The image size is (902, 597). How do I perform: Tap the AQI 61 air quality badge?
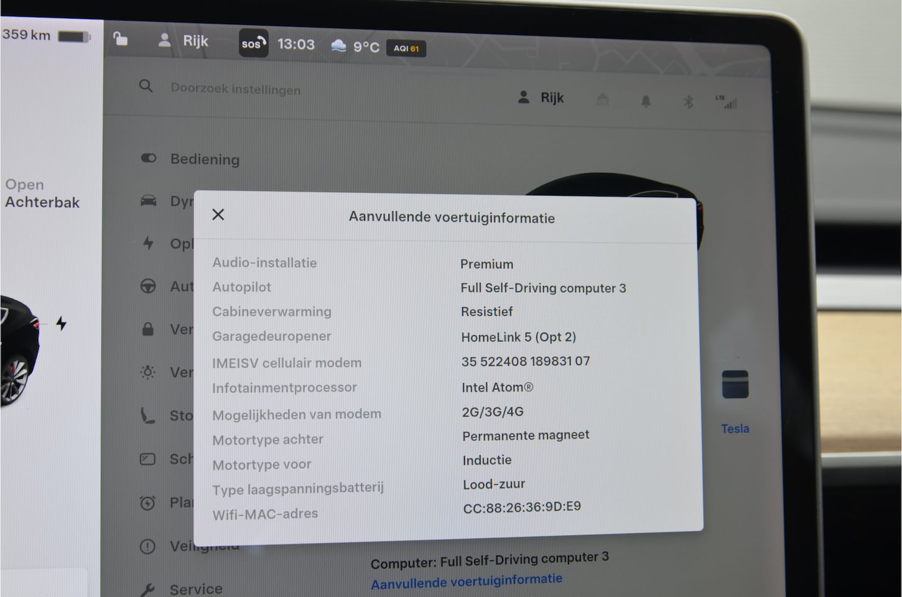coord(406,49)
